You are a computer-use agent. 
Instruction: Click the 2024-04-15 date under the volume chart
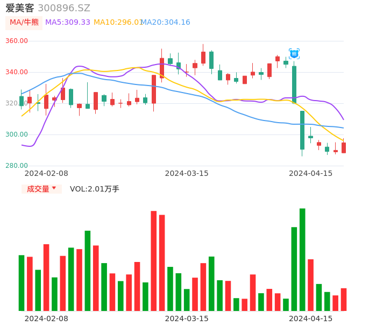[x=311, y=318]
